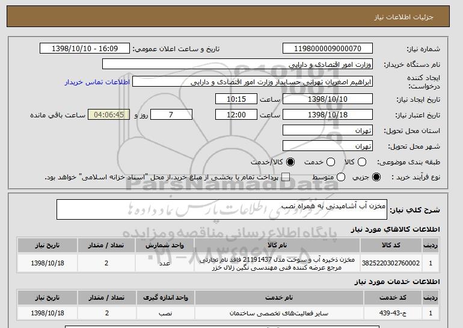The width and height of the screenshot is (463, 328).
Task: Click the validity time field 12:00
Action: [236, 114]
